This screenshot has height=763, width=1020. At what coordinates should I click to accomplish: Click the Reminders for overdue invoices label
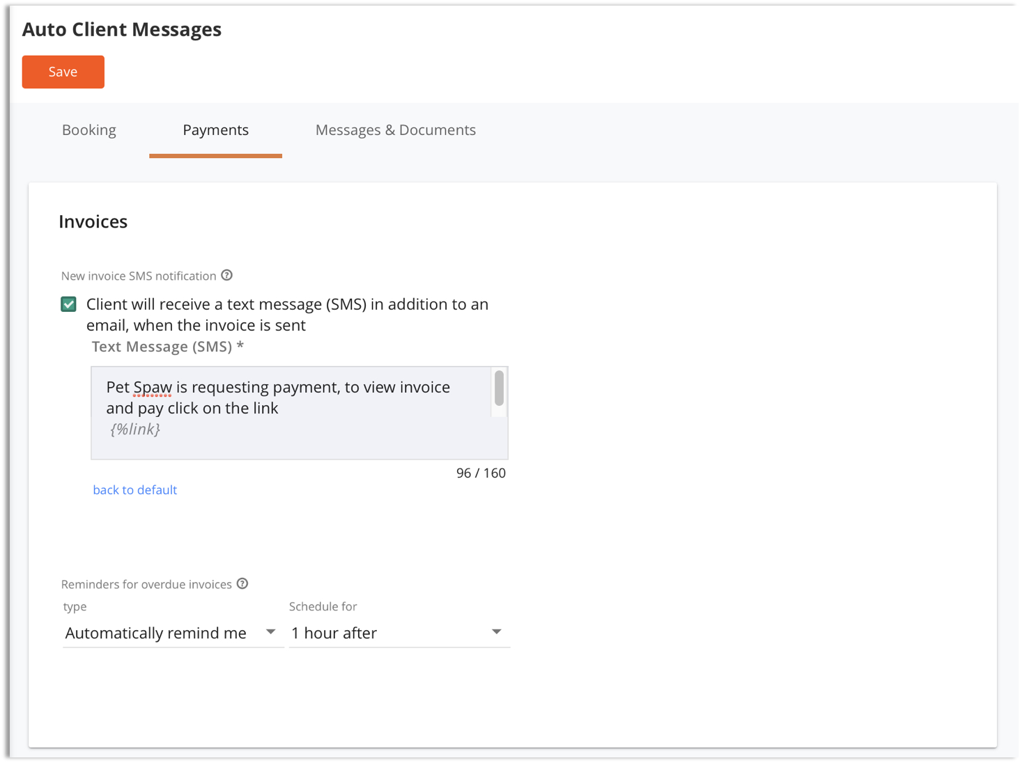[x=146, y=585]
